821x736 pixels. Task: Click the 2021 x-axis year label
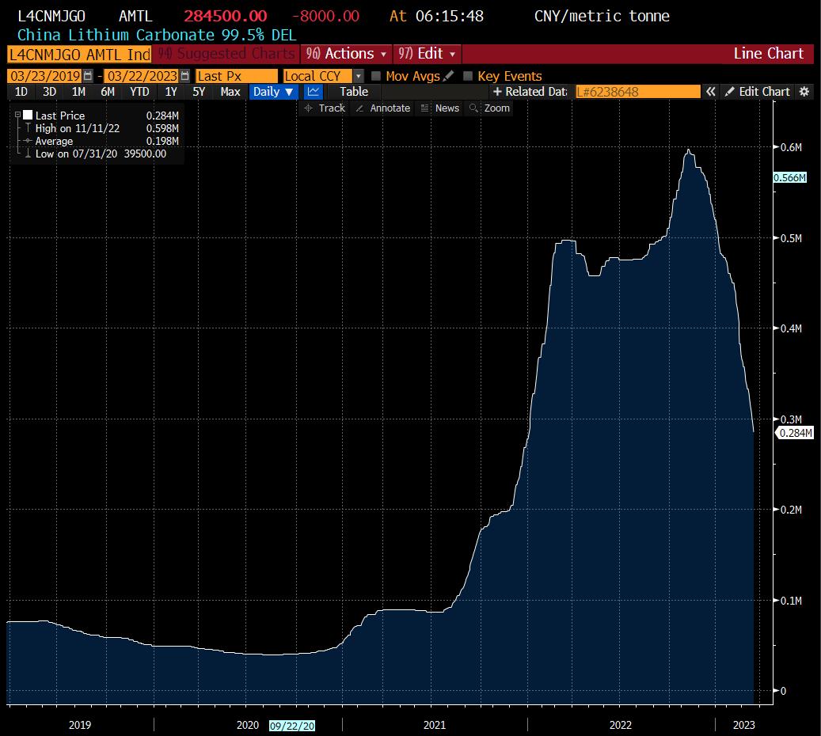435,725
